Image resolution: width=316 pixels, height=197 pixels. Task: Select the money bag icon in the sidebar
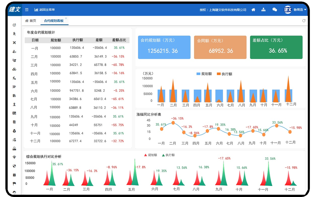tap(14, 131)
